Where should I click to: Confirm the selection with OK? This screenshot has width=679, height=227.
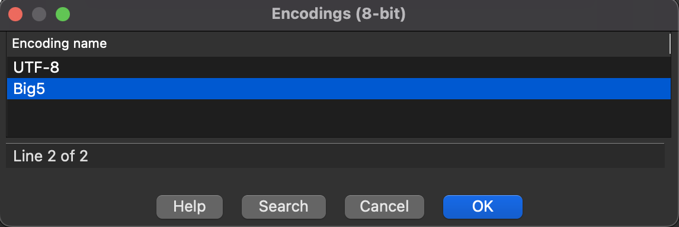(482, 207)
